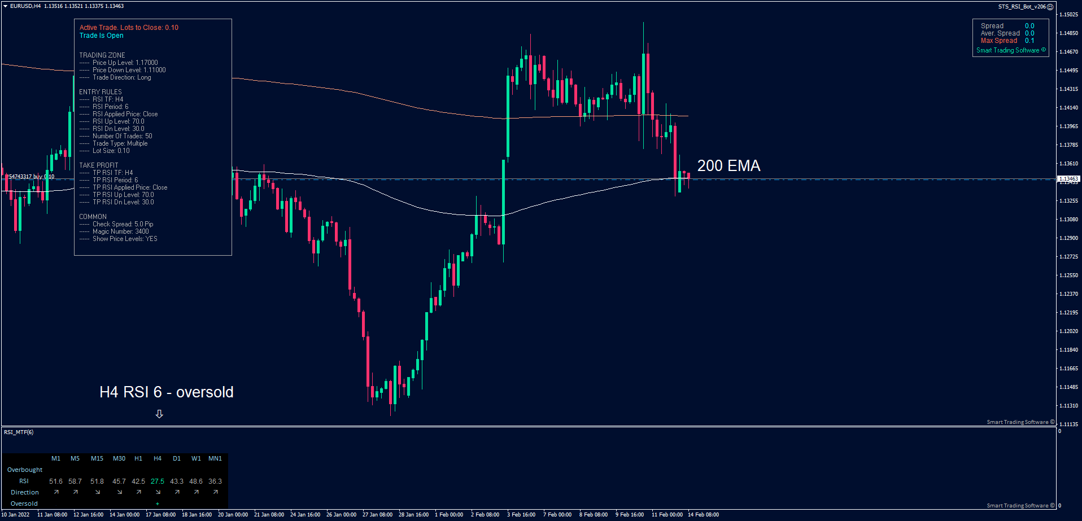1082x521 pixels.
Task: Click the 200 EMA text label
Action: [728, 165]
